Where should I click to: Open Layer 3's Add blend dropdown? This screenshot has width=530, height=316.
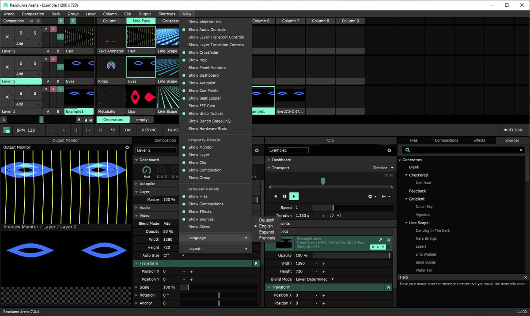(28, 44)
